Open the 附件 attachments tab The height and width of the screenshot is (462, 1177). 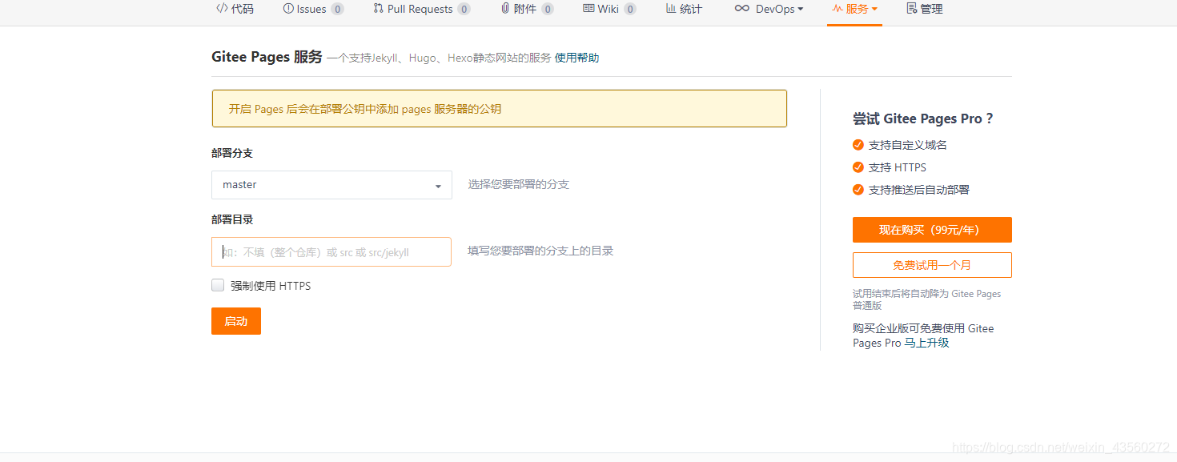[527, 9]
